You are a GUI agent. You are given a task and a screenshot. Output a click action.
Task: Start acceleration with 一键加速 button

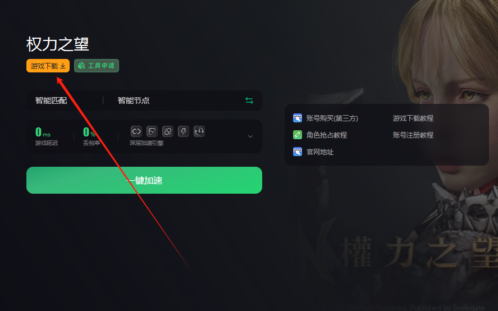pos(144,180)
